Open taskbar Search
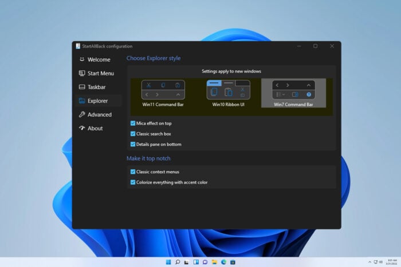The height and width of the screenshot is (267, 401). pyautogui.click(x=178, y=262)
